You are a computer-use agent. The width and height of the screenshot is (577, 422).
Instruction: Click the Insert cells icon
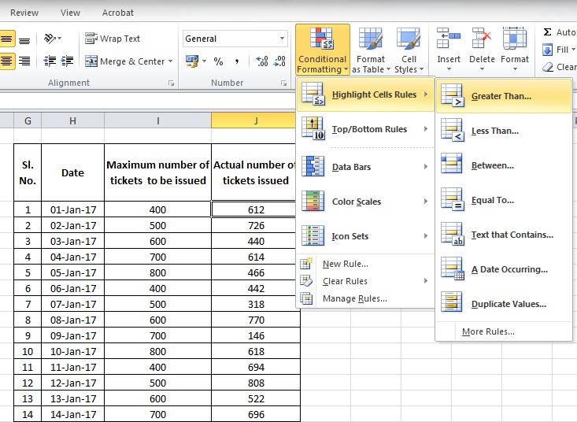click(449, 39)
